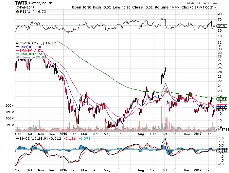Click the 200M volume axis label
The image size is (229, 173).
(10, 106)
